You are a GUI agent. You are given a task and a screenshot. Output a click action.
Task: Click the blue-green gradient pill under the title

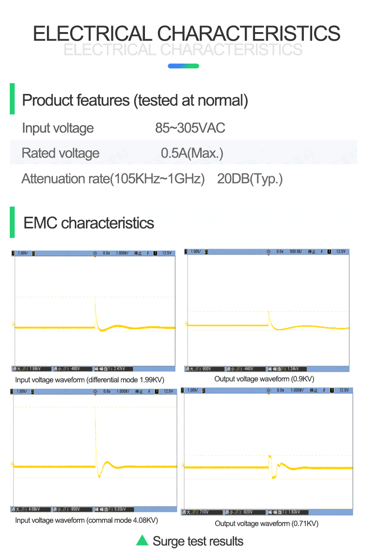tap(183, 66)
